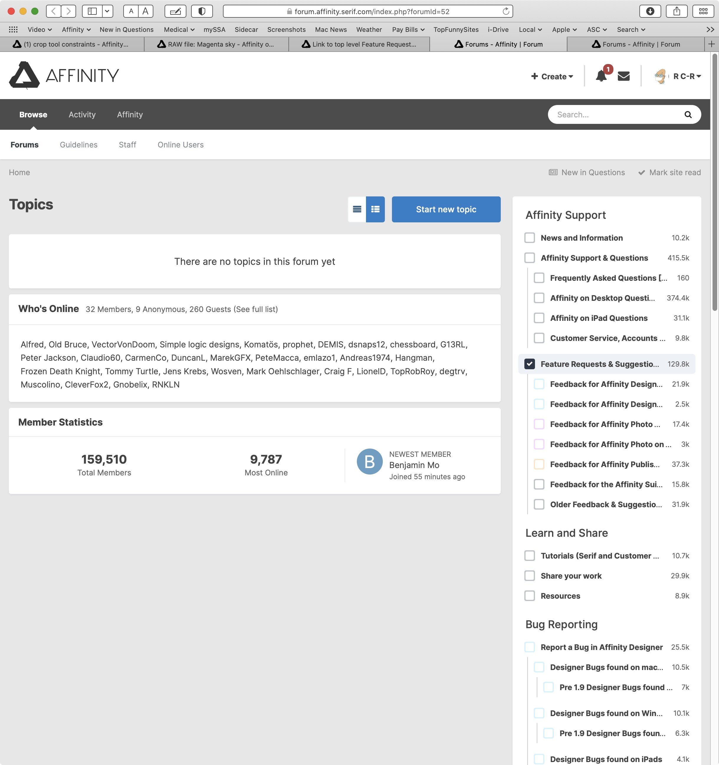The width and height of the screenshot is (719, 765).
Task: Open the Video bookmarks dropdown
Action: pyautogui.click(x=40, y=29)
